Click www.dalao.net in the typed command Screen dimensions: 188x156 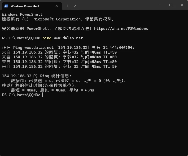68,38
